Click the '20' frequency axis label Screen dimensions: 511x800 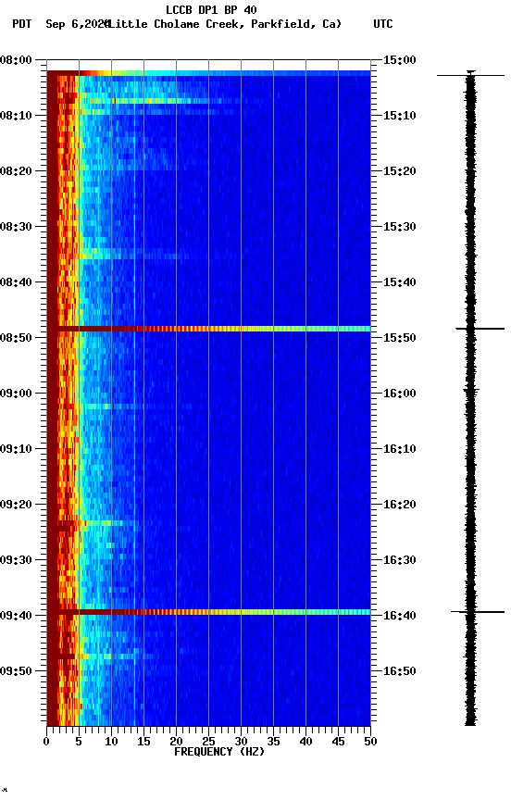click(176, 742)
